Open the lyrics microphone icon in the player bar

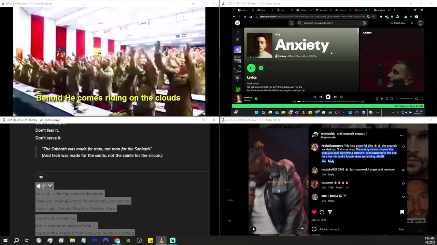point(382,99)
